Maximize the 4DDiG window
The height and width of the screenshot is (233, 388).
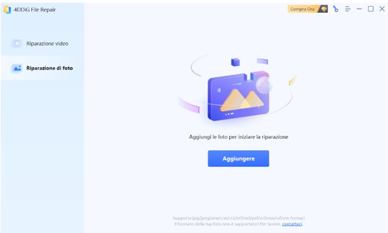[x=371, y=9]
